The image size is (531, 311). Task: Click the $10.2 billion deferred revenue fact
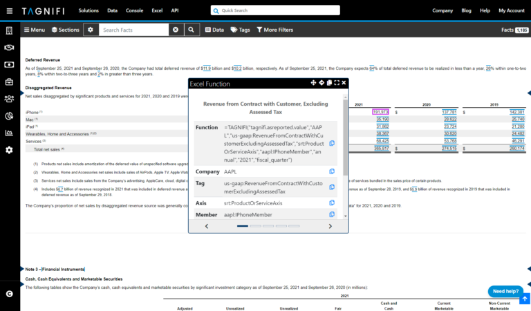pos(236,68)
